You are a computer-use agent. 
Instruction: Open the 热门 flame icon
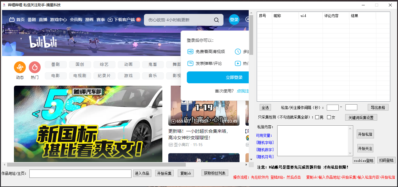click(x=35, y=68)
